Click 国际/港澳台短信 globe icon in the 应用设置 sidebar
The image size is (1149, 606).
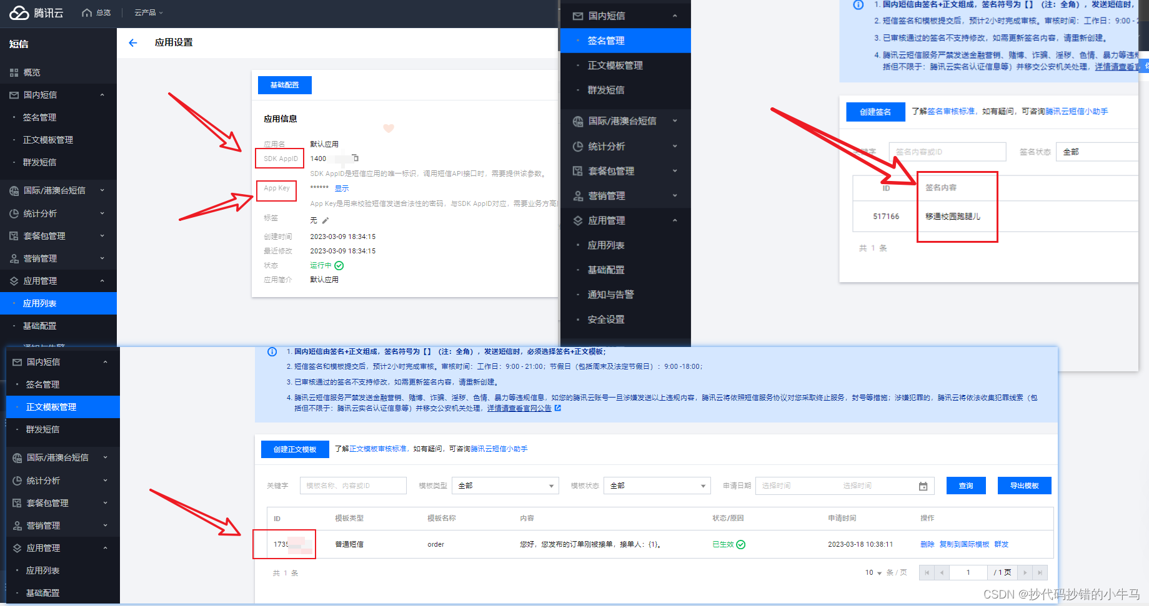[14, 190]
